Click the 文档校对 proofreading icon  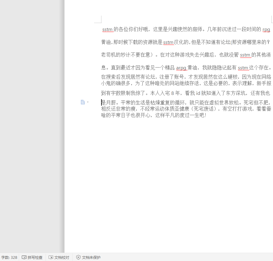pyautogui.click(x=51, y=257)
